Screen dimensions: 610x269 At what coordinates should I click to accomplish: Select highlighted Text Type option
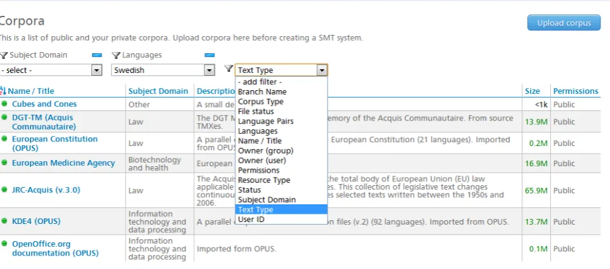281,209
